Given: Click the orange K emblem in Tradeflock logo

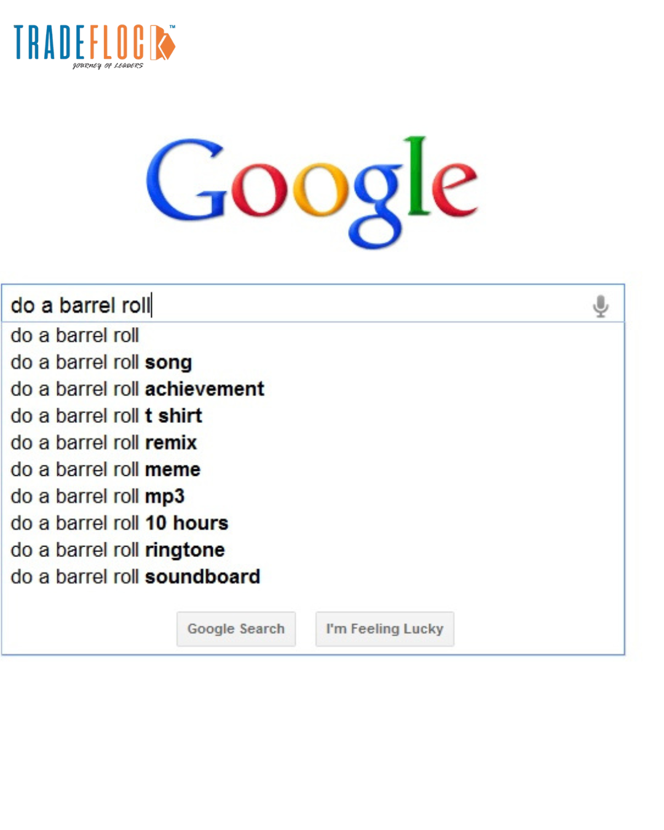Looking at the screenshot, I should [x=162, y=43].
